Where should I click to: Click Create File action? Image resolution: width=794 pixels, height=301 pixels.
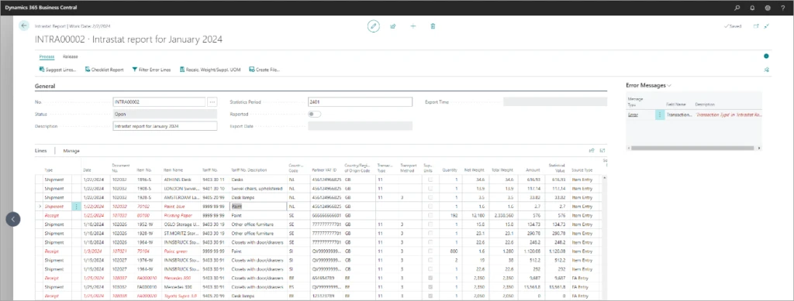tap(264, 70)
